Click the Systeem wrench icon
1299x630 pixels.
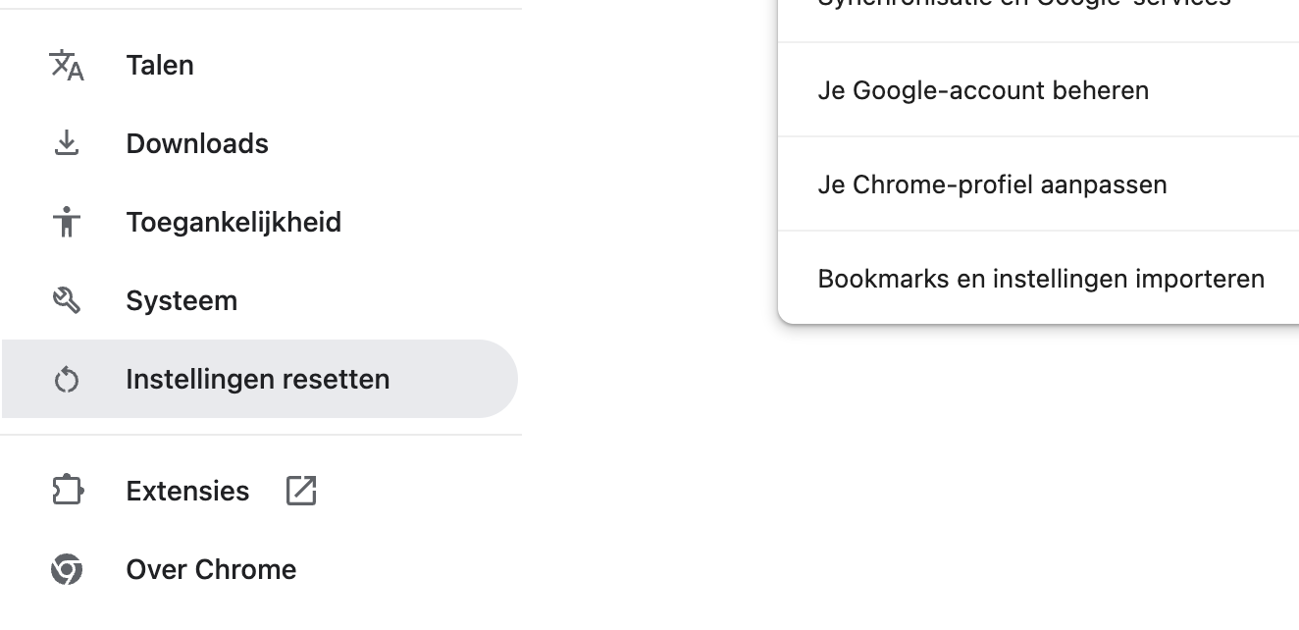(66, 299)
